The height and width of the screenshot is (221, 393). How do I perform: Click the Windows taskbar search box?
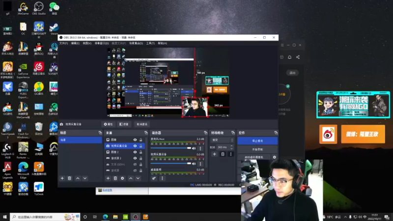point(45,217)
